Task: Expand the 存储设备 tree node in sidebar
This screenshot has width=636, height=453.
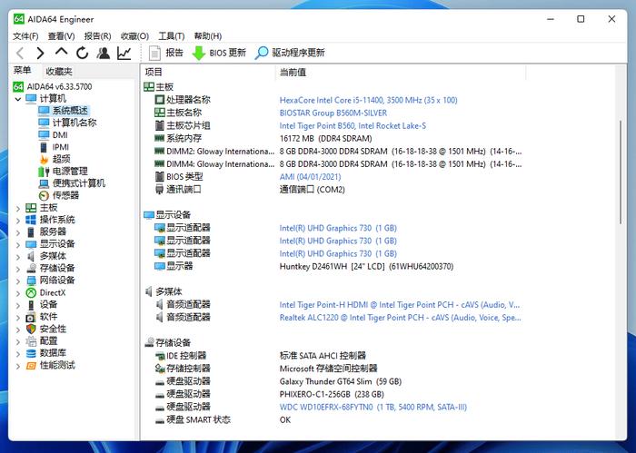Action: click(x=18, y=269)
